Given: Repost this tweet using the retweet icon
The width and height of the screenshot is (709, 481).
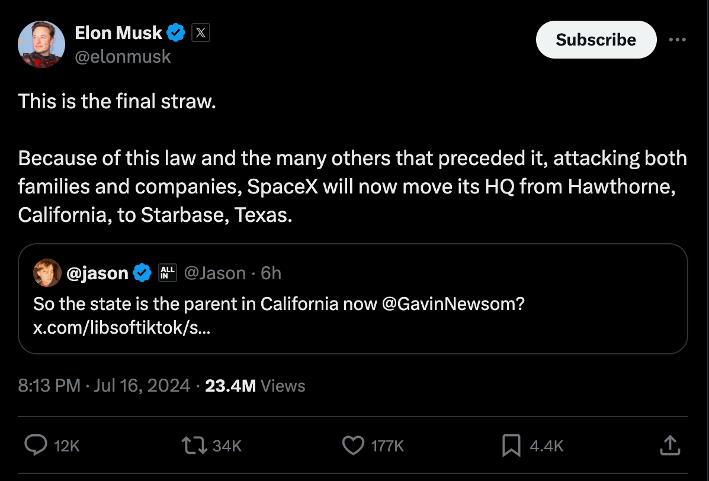Looking at the screenshot, I should click(x=194, y=446).
